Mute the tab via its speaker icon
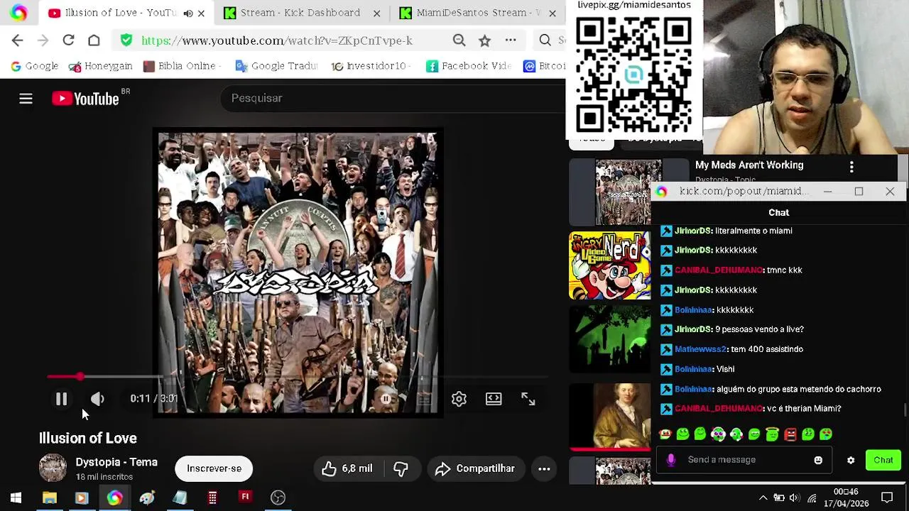This screenshot has width=909, height=511. pyautogui.click(x=187, y=13)
